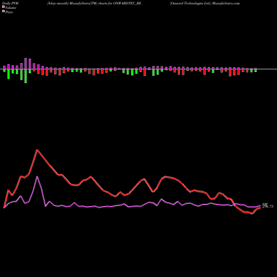Viewport: 277px width, 277px height.
Task: Select the Volume legend label
Action: point(11,8)
